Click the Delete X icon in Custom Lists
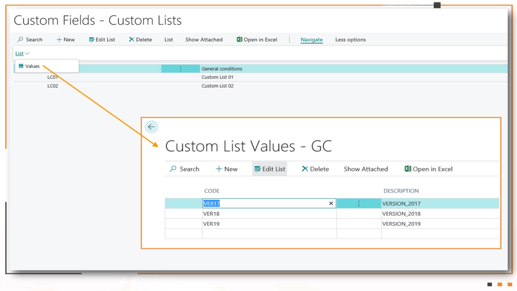Image resolution: width=517 pixels, height=291 pixels. 132,40
